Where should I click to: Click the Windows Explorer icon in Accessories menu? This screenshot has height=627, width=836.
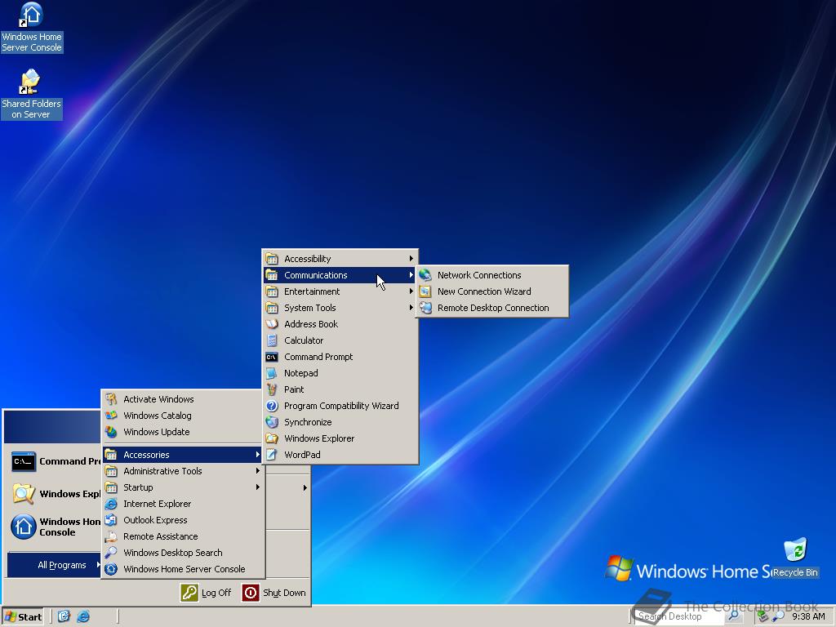272,438
